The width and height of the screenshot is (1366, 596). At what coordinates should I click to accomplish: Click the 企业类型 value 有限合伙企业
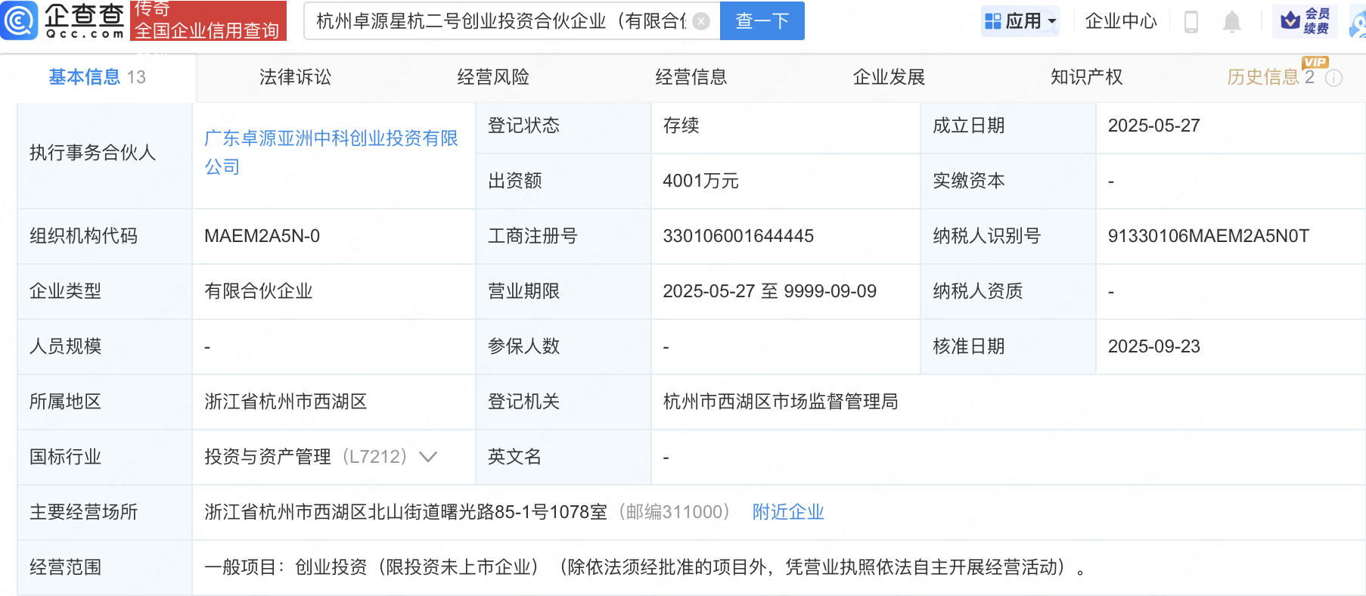[259, 291]
